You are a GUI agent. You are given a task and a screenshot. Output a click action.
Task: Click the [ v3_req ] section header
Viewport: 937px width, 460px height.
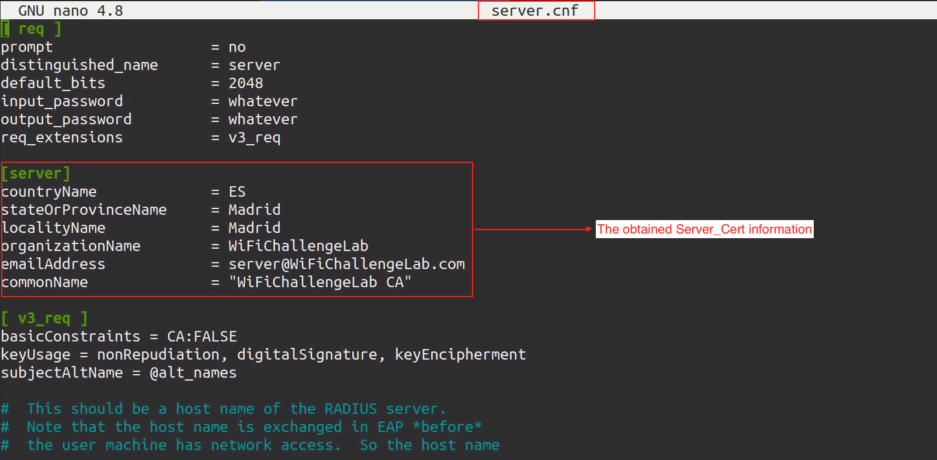click(x=44, y=318)
